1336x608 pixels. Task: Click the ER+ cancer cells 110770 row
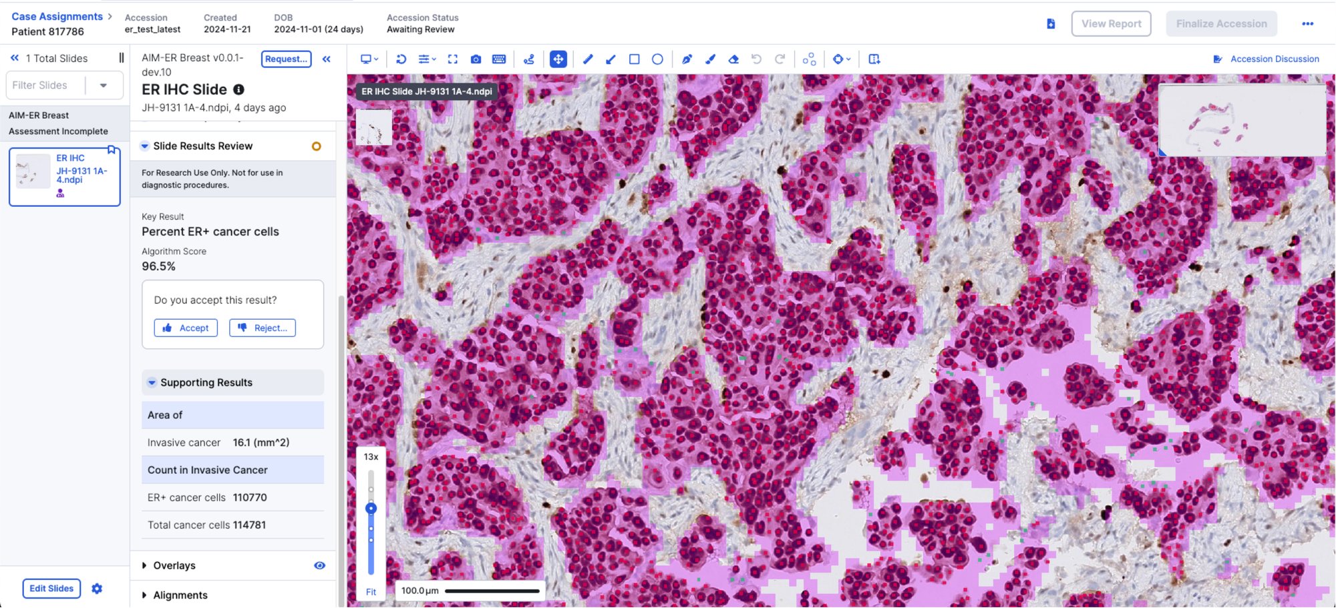click(x=232, y=498)
